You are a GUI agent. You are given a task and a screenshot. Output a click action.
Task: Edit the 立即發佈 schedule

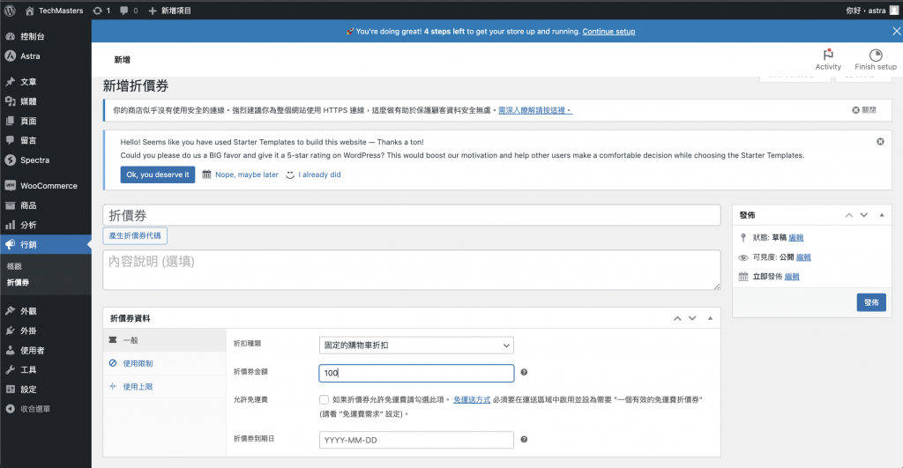(x=792, y=277)
